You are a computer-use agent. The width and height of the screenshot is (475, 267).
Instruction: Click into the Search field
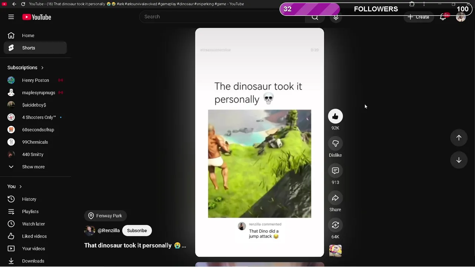222,17
